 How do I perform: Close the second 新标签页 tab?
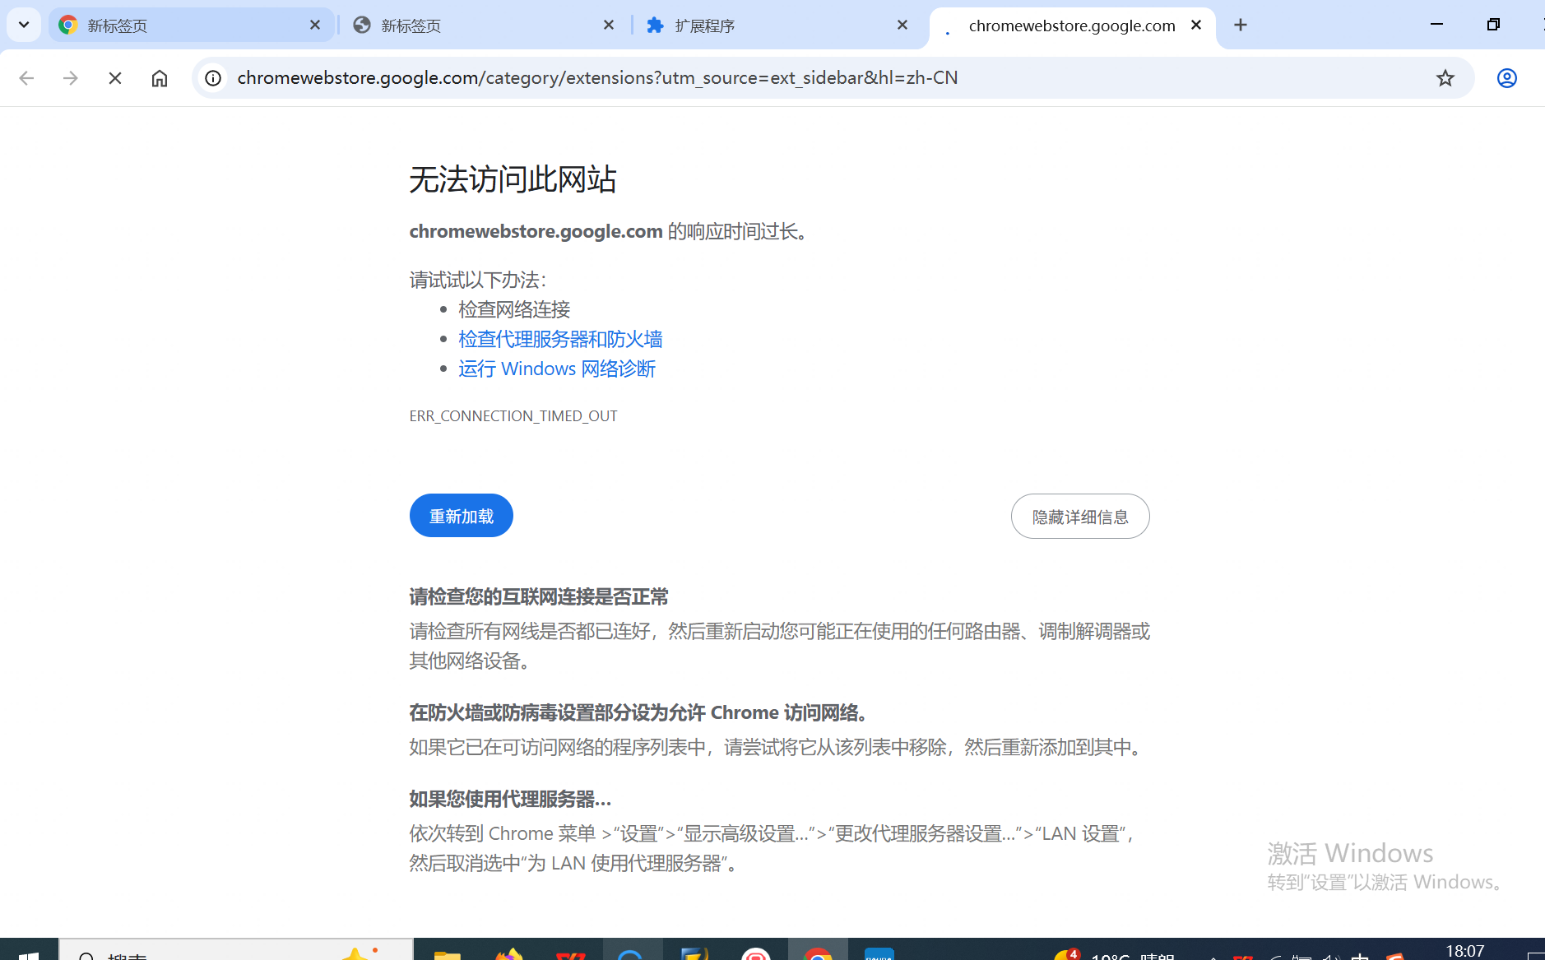point(609,26)
